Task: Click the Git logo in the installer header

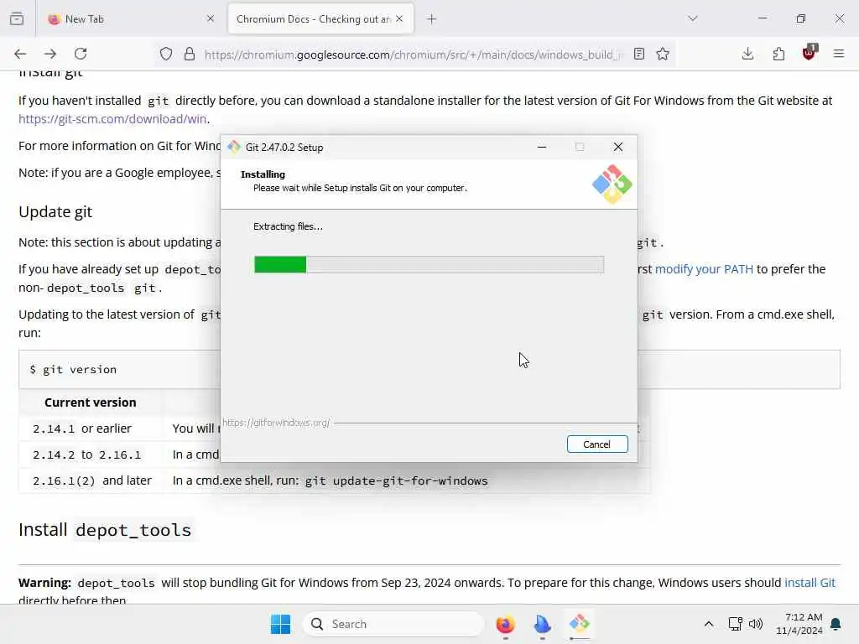Action: coord(612,184)
